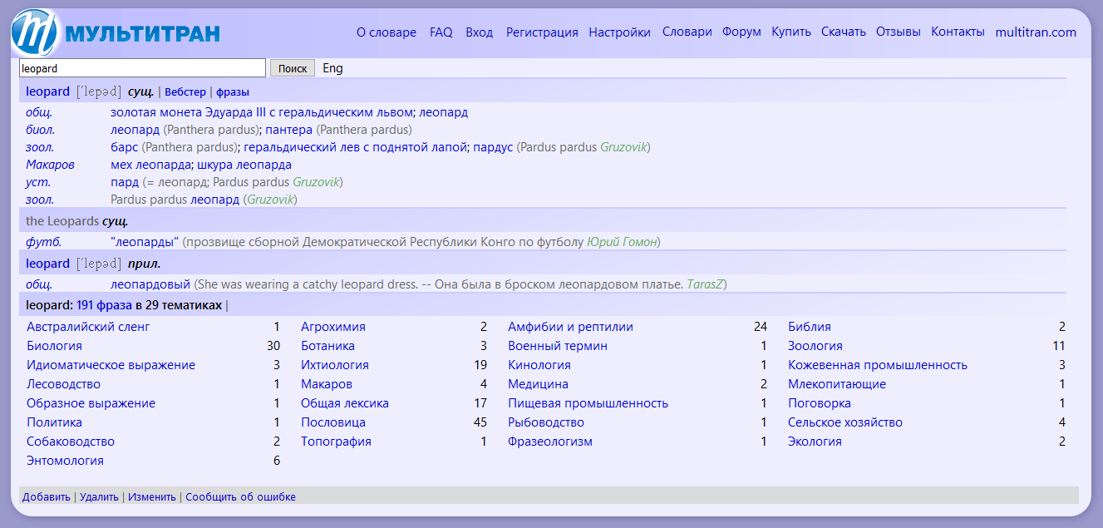Screen dimensions: 1103x528
Task: Click the леопардовый adjective translation
Action: click(x=150, y=284)
